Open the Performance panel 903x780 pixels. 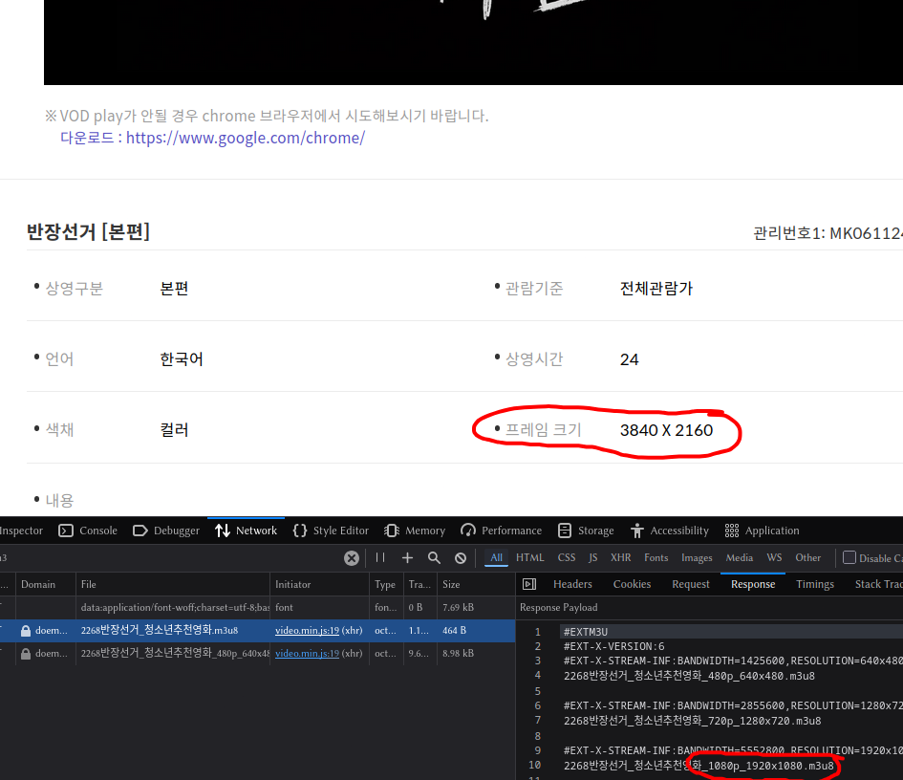501,531
